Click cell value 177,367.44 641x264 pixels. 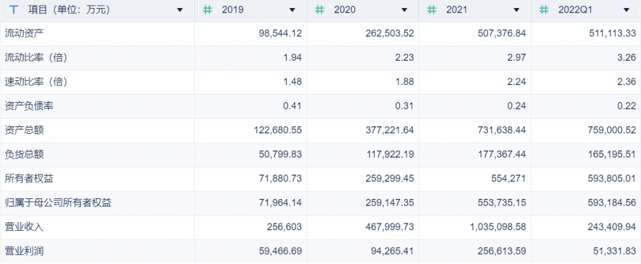pyautogui.click(x=502, y=155)
